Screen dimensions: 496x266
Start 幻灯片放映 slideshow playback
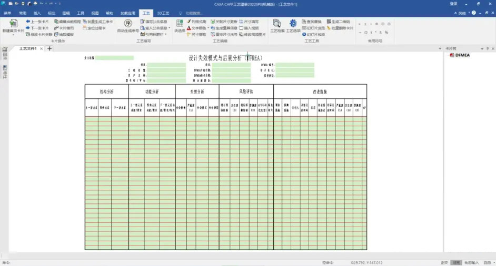tap(313, 34)
